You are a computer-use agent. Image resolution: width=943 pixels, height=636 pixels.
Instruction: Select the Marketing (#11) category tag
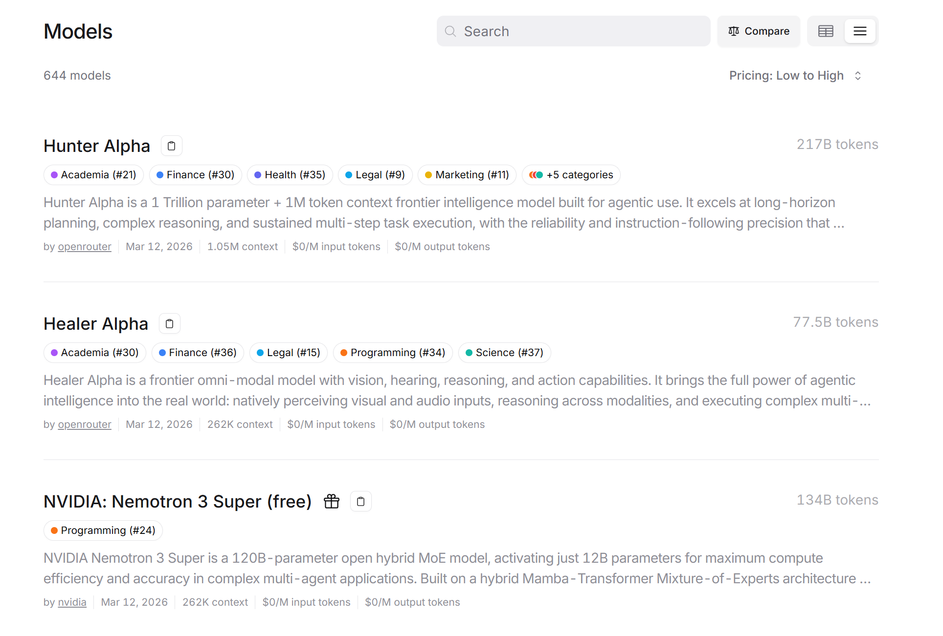click(467, 175)
